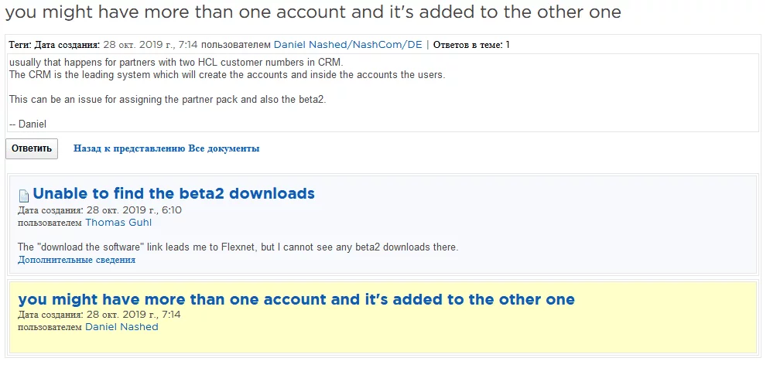
Task: Click the -- Daniel signature line
Action: pyautogui.click(x=28, y=124)
